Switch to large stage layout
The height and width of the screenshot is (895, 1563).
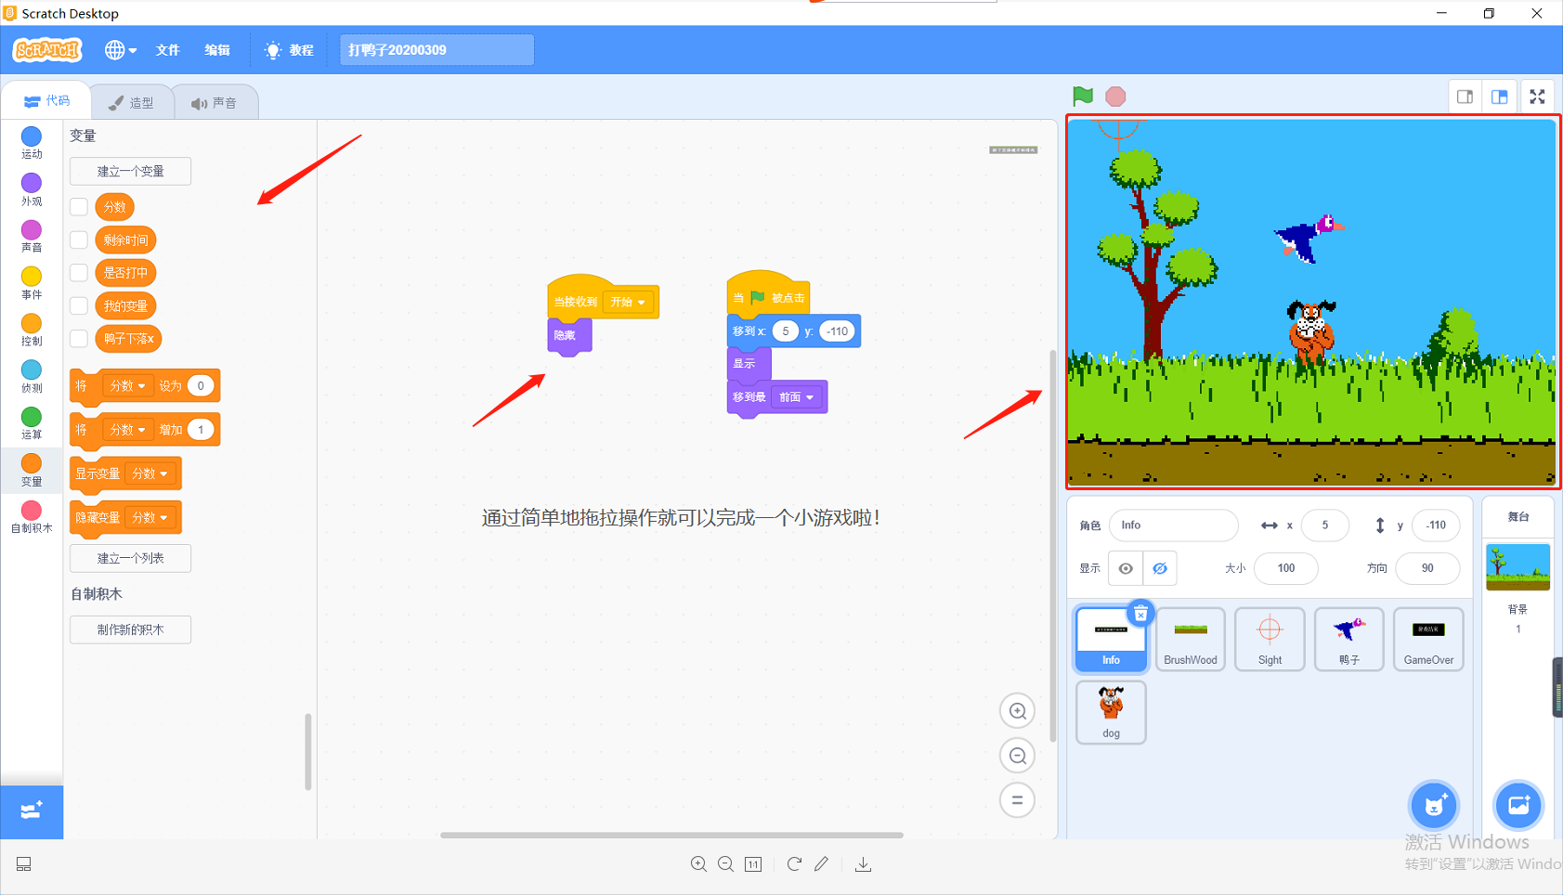1500,97
